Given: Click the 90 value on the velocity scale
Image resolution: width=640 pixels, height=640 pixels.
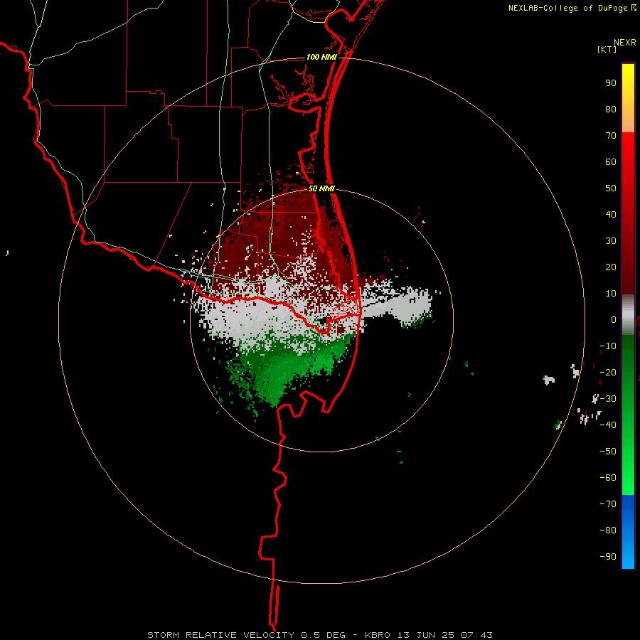Looking at the screenshot, I should (611, 83).
